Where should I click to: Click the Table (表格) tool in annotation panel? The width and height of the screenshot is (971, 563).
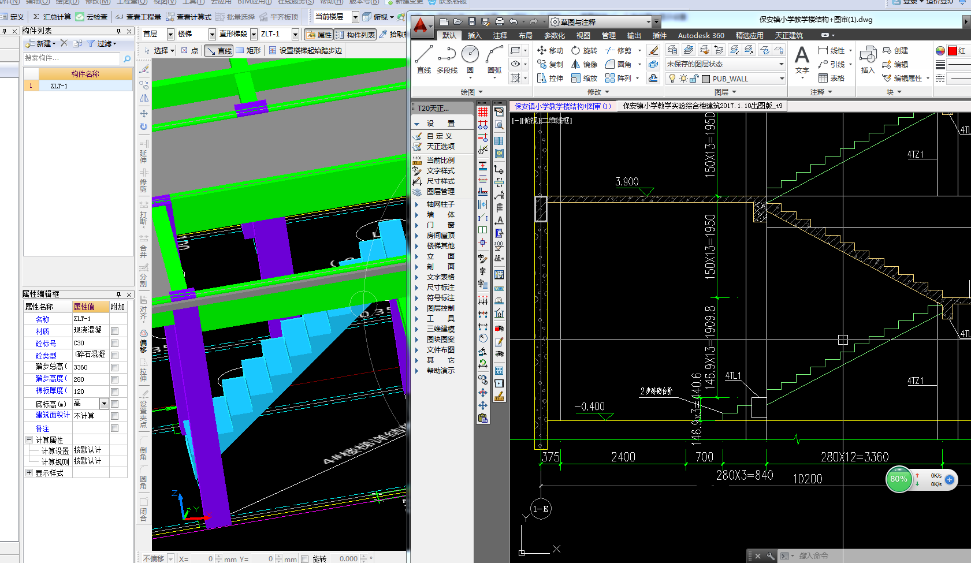(832, 78)
